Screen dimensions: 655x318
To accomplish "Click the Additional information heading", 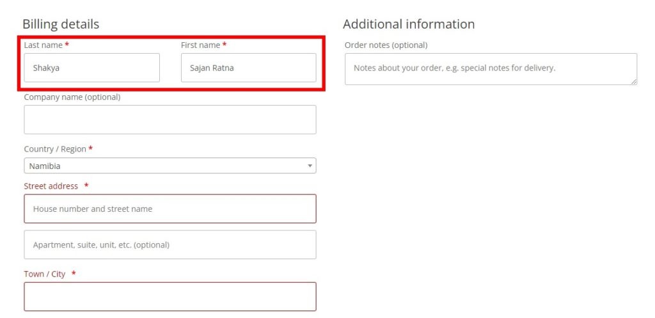I will (409, 24).
